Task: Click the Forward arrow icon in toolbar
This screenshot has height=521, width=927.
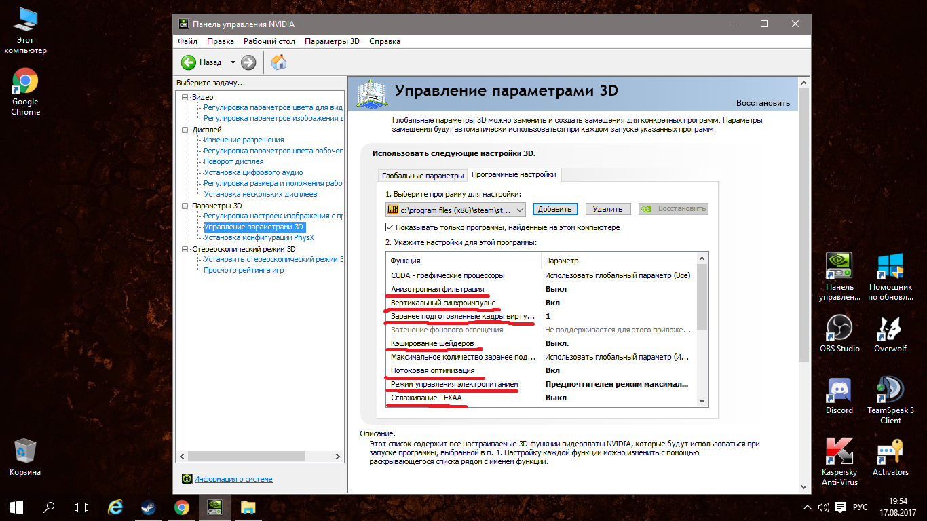Action: 248,62
